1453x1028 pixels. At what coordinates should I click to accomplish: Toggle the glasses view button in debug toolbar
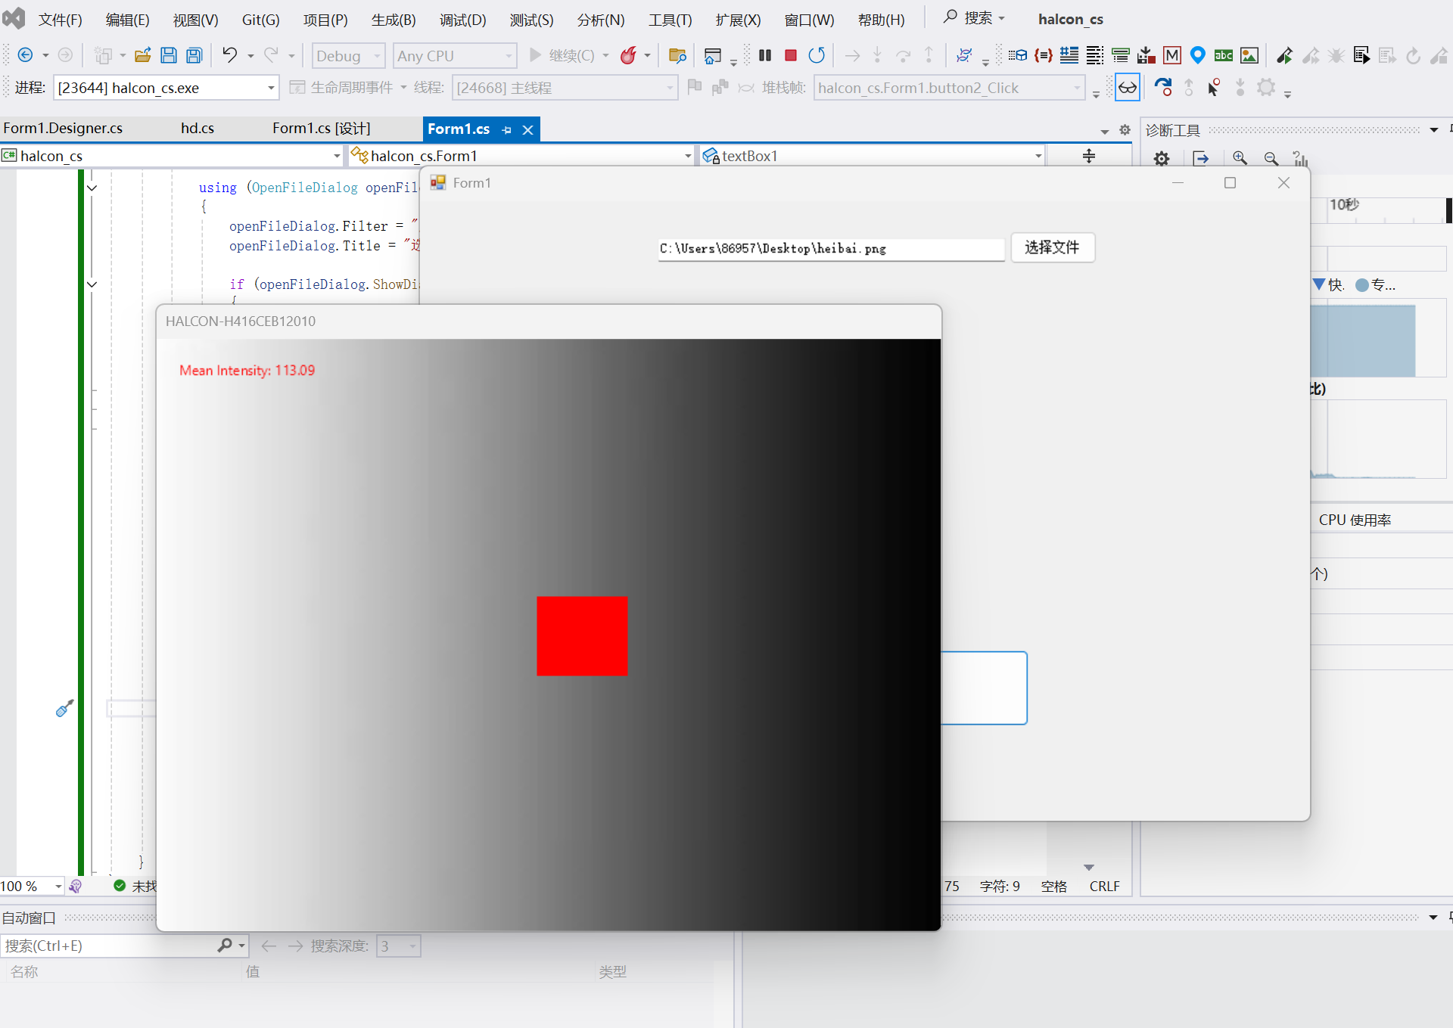tap(1128, 88)
